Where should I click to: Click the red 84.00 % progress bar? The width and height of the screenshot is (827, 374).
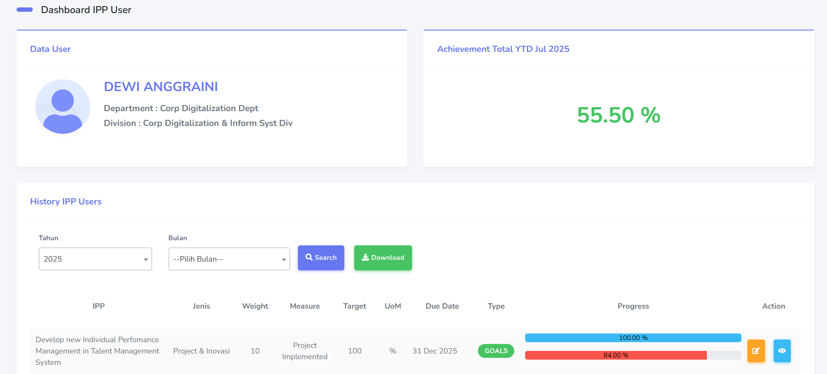tap(616, 355)
